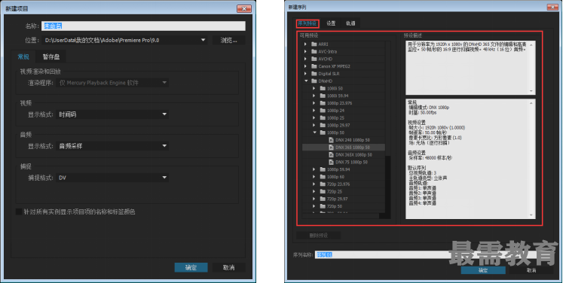Close the 新建序列 dialog window
Image resolution: width=563 pixels, height=283 pixels.
click(552, 8)
